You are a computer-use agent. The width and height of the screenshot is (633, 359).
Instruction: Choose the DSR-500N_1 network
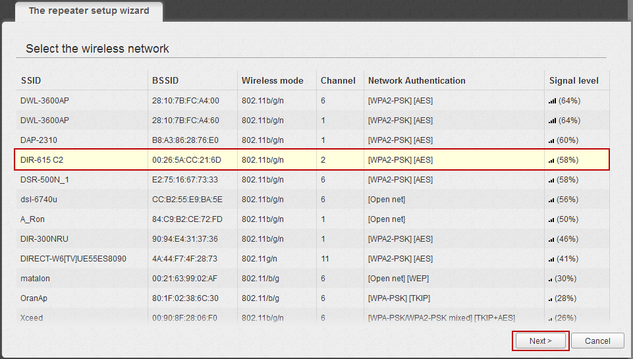pos(45,180)
